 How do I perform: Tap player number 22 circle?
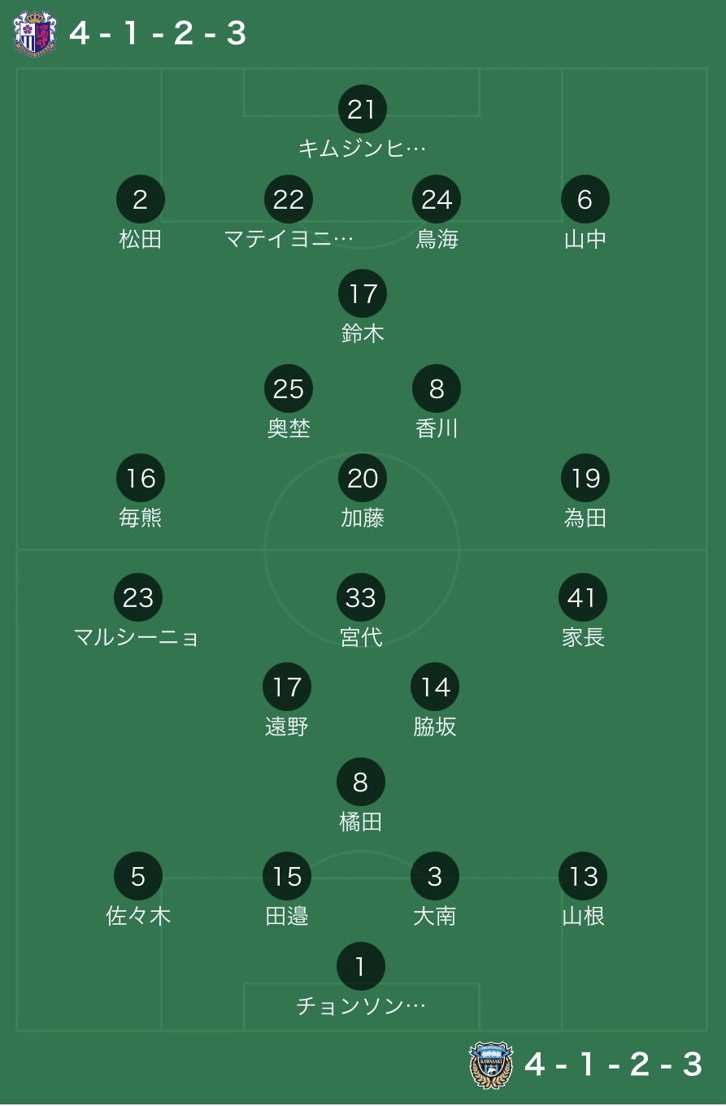[x=289, y=199]
